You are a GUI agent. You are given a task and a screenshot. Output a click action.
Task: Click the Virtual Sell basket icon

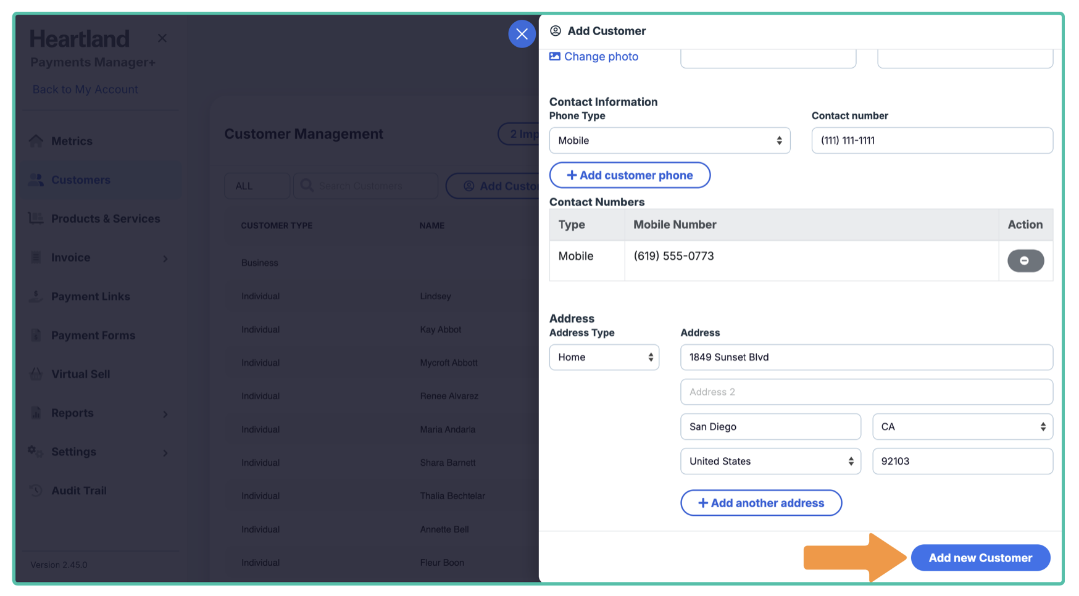click(x=36, y=374)
